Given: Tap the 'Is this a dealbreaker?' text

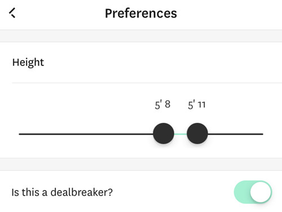Looking at the screenshot, I should tap(62, 192).
